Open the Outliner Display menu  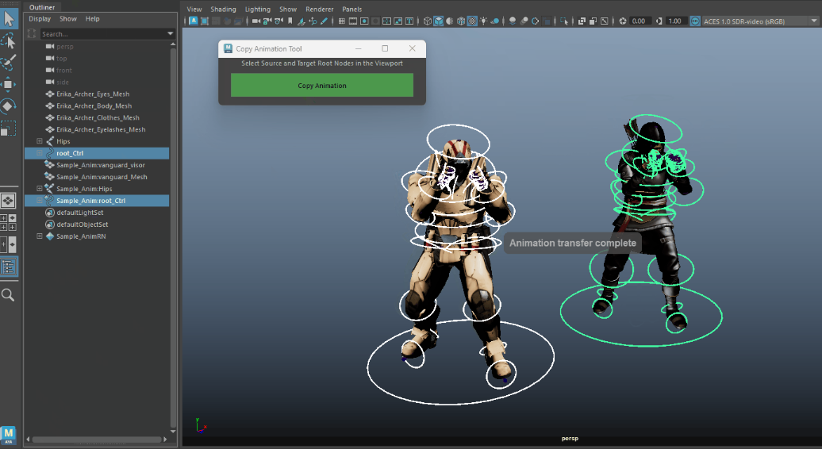coord(40,19)
